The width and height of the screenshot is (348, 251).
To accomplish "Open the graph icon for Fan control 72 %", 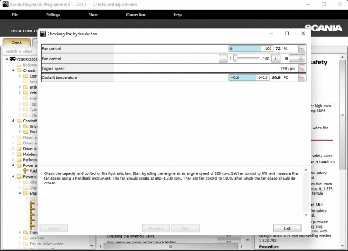I will point(302,49).
